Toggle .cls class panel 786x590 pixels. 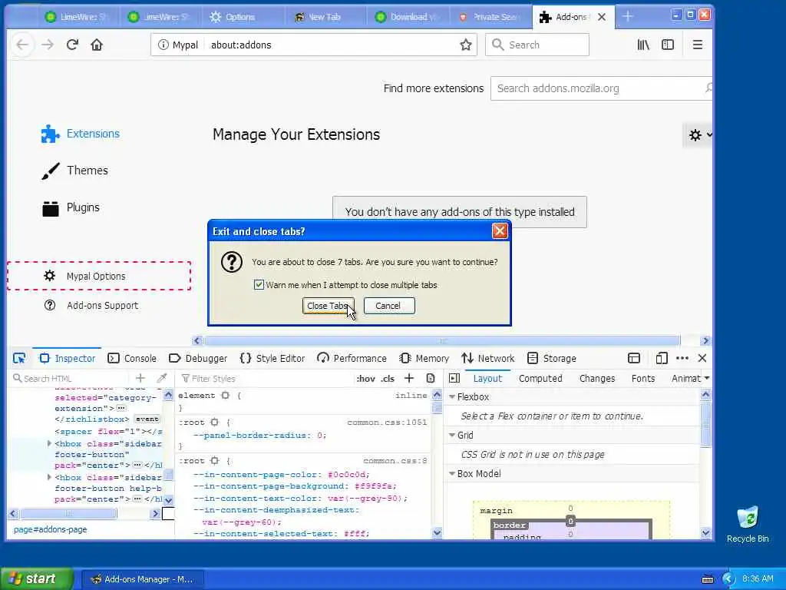tap(388, 378)
